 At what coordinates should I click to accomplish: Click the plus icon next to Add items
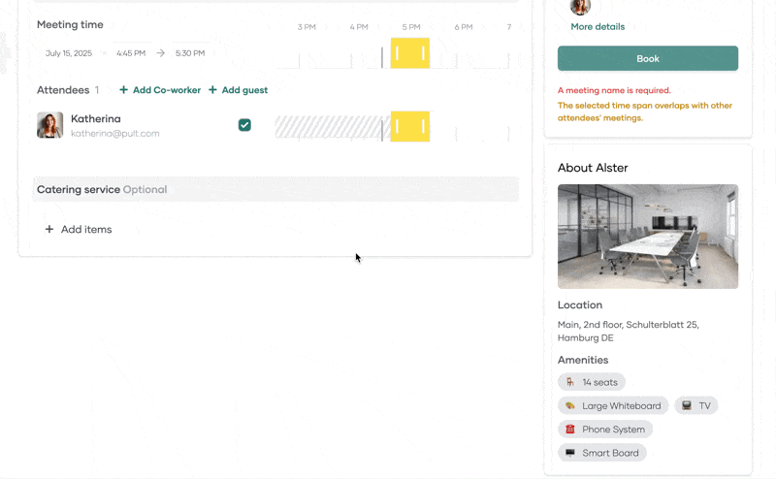(x=49, y=229)
